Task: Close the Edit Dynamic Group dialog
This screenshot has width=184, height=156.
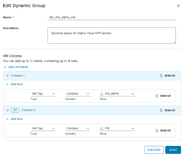Action: pyautogui.click(x=178, y=6)
